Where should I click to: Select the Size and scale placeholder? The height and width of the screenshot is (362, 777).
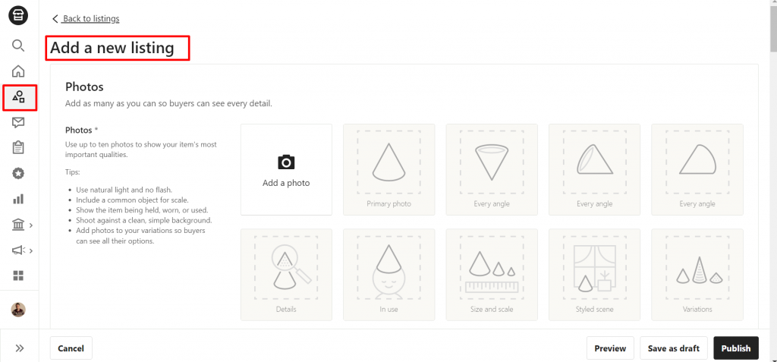coord(492,275)
